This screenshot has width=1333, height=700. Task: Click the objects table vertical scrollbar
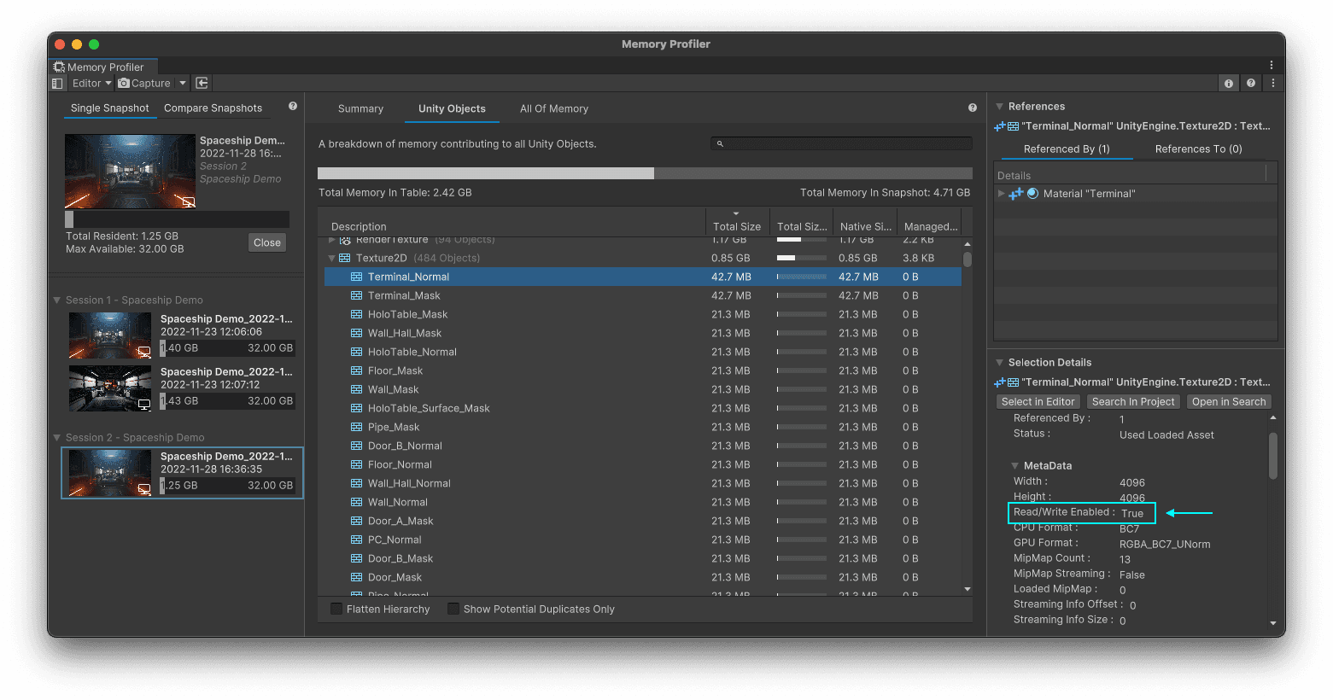(968, 260)
